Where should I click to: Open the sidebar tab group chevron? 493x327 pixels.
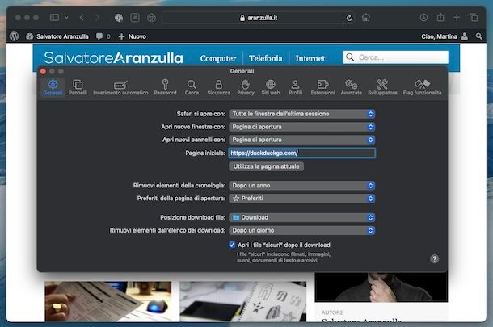pyautogui.click(x=66, y=17)
